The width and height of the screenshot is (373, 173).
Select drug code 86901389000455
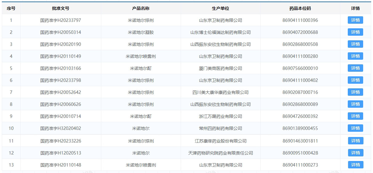pos(300,128)
